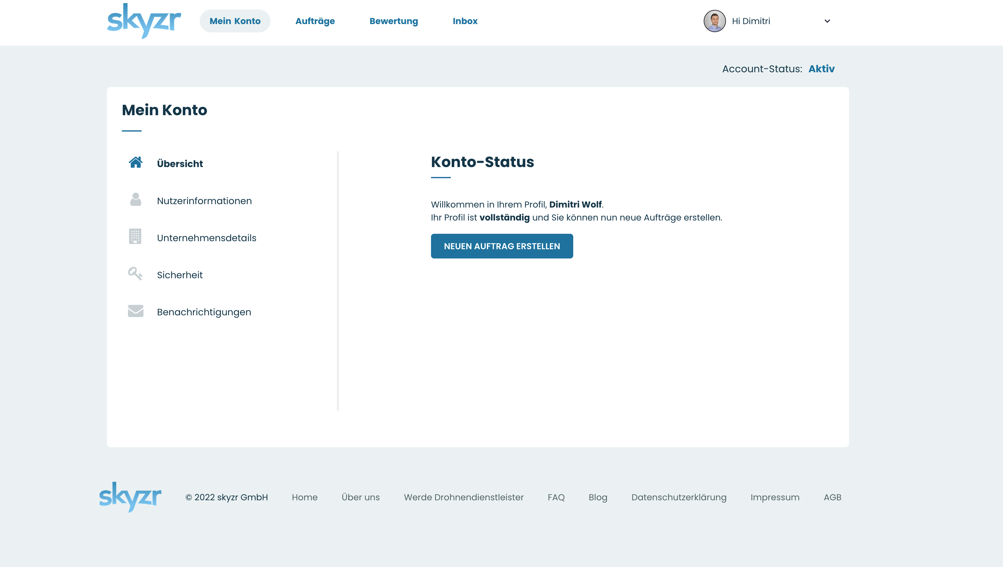Select Sicherheit in the account sidebar
The width and height of the screenshot is (1003, 567).
click(x=180, y=275)
